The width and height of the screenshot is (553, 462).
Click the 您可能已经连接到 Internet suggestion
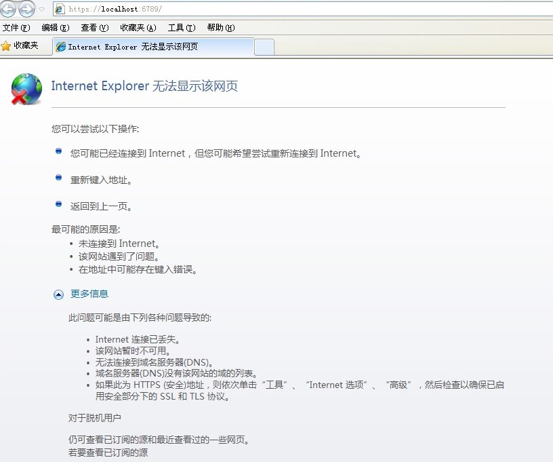(216, 153)
